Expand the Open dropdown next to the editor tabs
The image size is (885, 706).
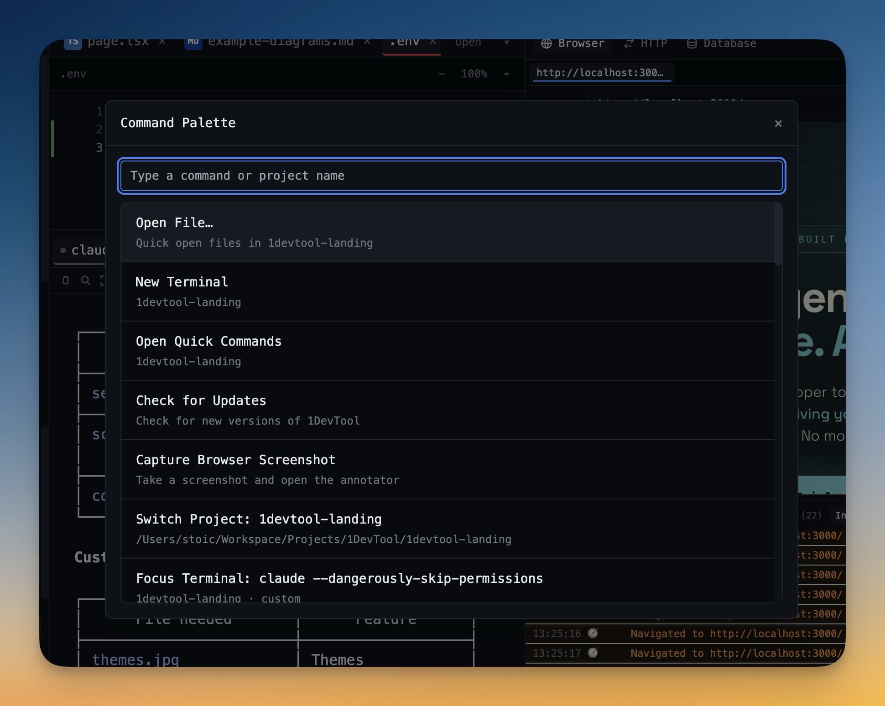point(508,43)
